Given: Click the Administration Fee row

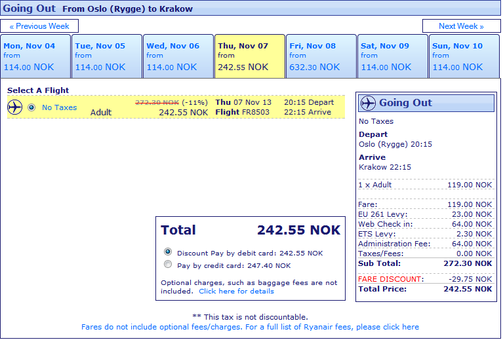Looking at the screenshot, I should 425,244.
